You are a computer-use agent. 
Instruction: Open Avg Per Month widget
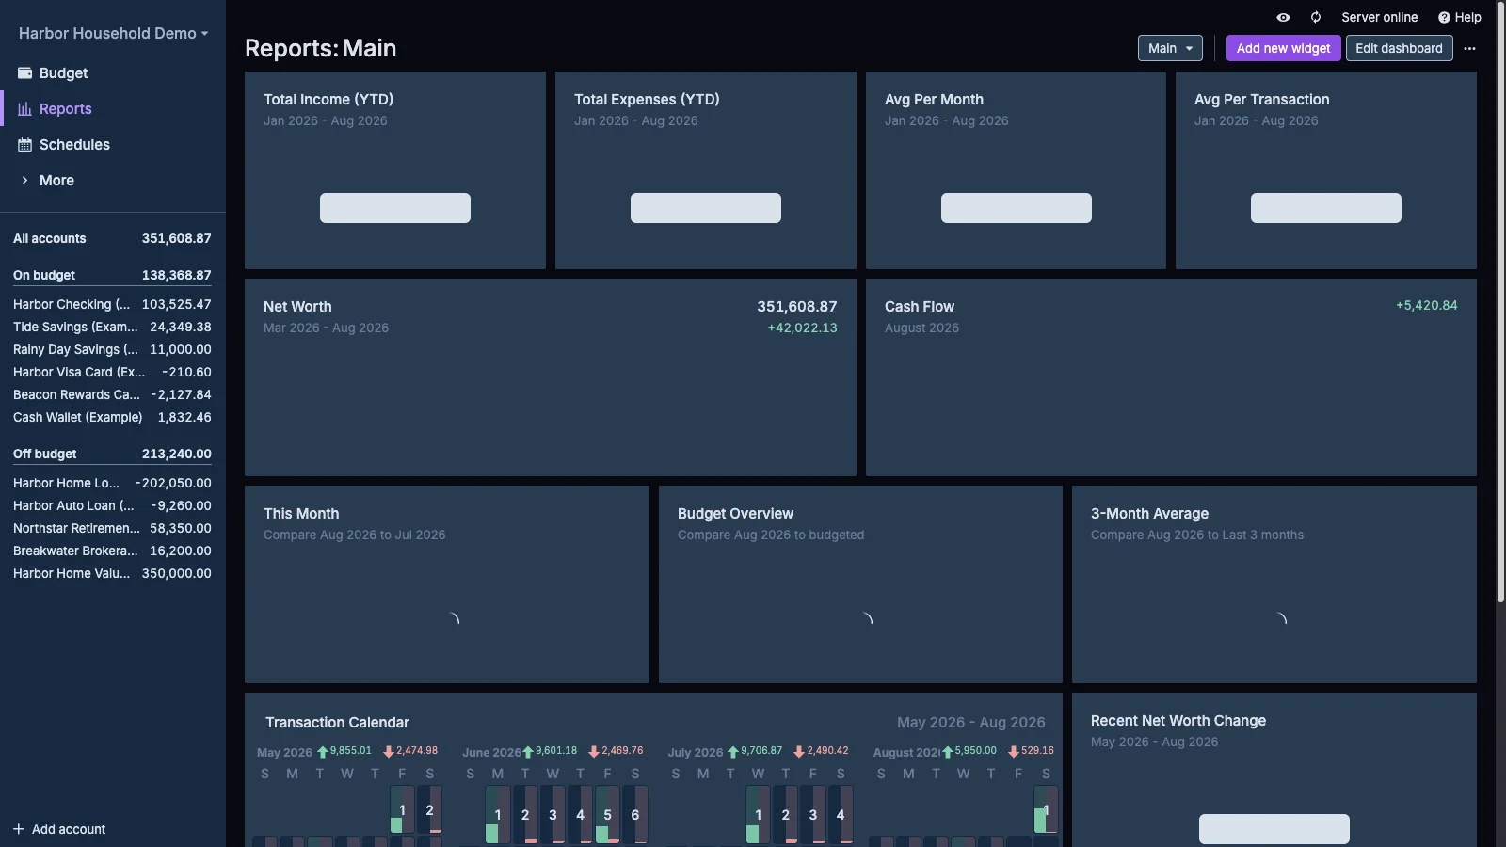[1016, 170]
